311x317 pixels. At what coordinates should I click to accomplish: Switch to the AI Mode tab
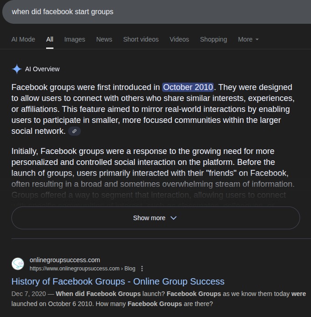tap(23, 39)
